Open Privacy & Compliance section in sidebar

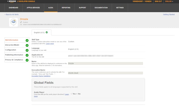(x=17, y=60)
